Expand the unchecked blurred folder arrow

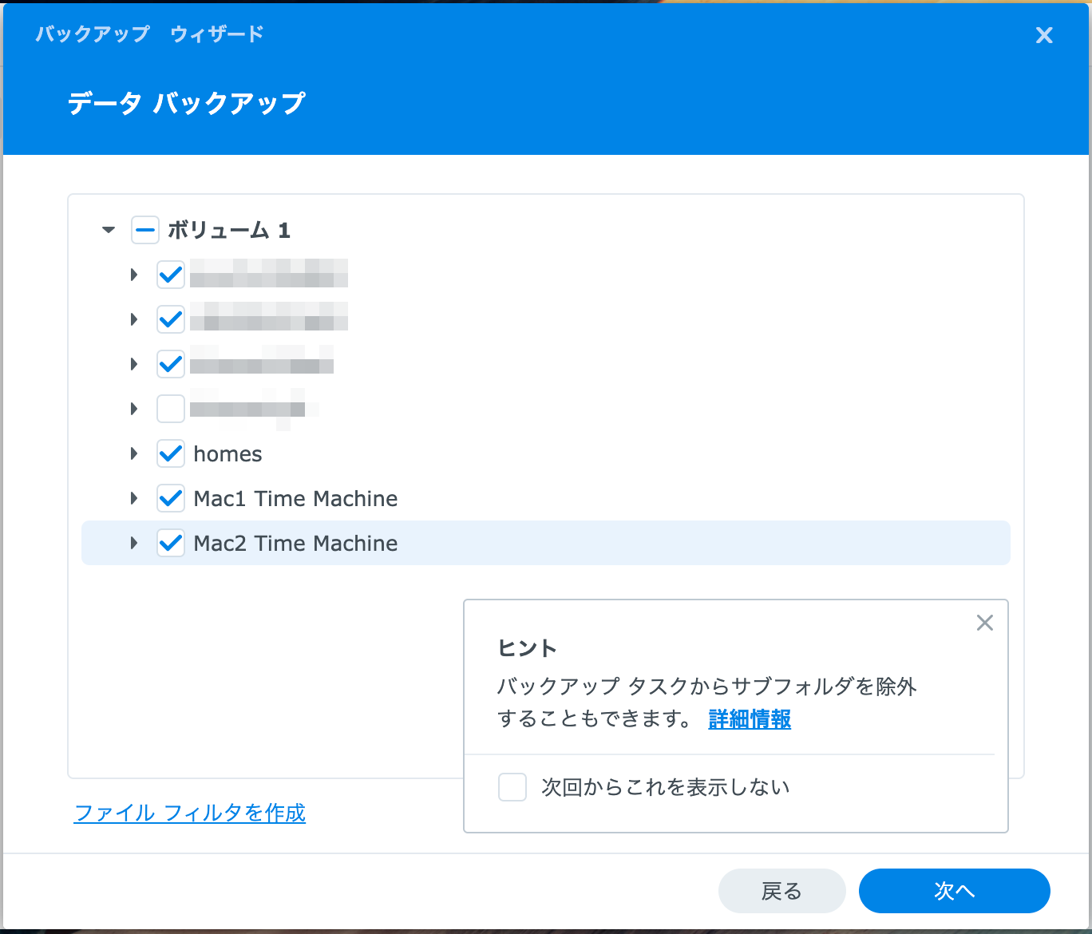[134, 409]
